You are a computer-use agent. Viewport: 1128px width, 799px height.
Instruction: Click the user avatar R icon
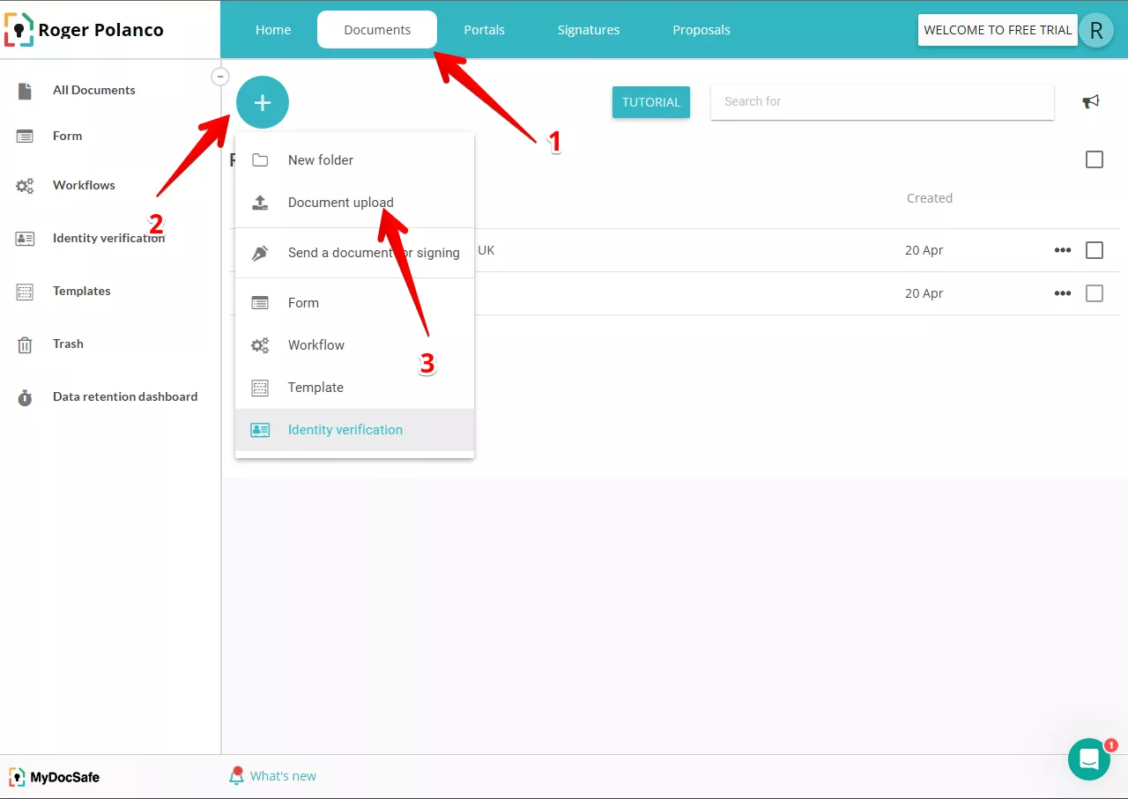pyautogui.click(x=1095, y=30)
